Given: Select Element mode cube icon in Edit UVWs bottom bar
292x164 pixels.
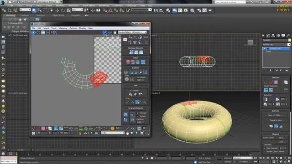Looking at the screenshot, I should click(49, 128).
